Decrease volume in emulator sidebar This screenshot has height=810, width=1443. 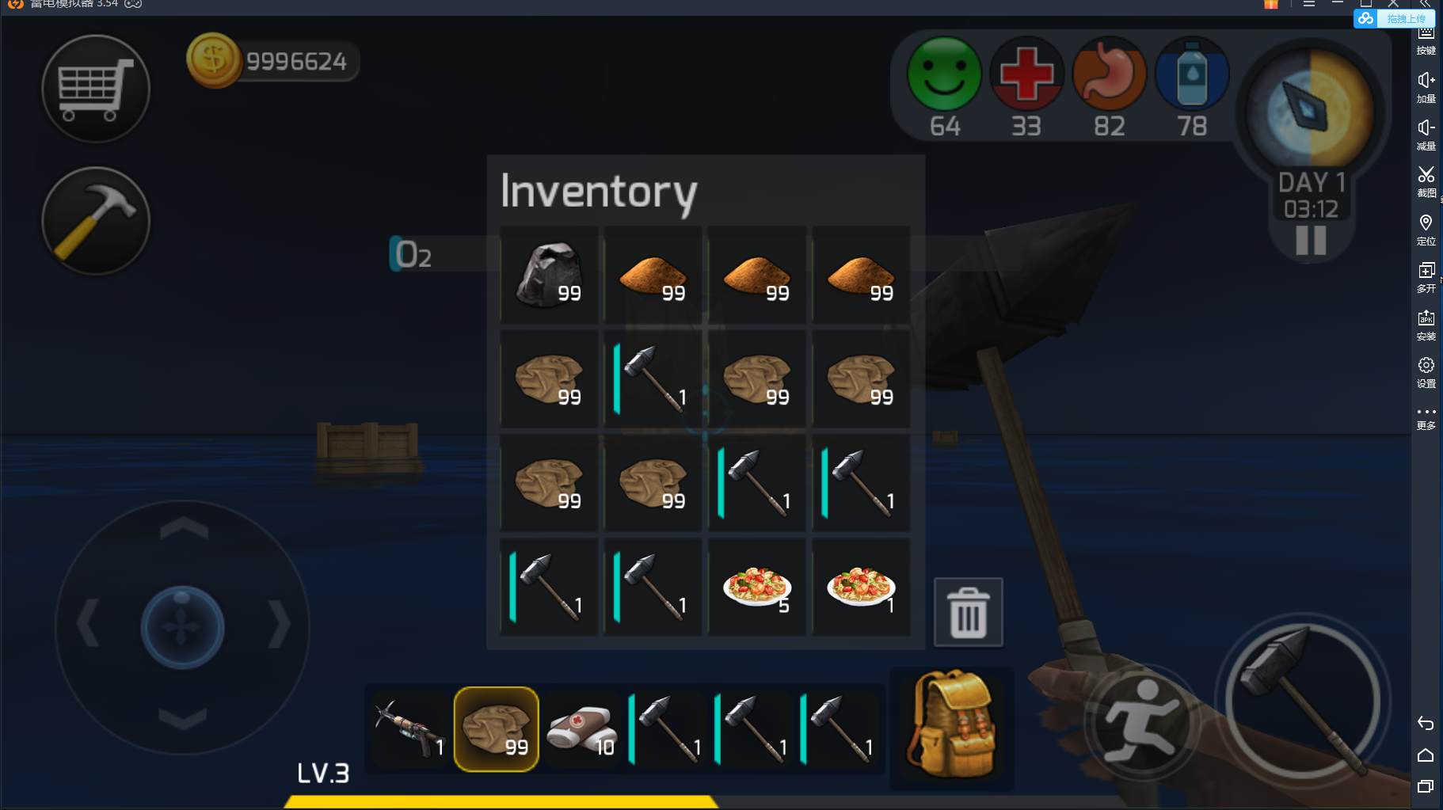[1426, 135]
